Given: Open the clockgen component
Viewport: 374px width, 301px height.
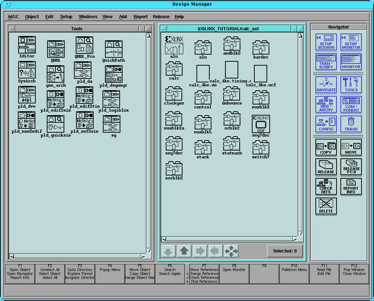Looking at the screenshot, I should tap(174, 93).
